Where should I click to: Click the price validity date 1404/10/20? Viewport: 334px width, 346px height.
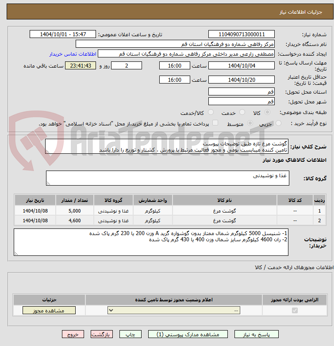[x=241, y=80]
